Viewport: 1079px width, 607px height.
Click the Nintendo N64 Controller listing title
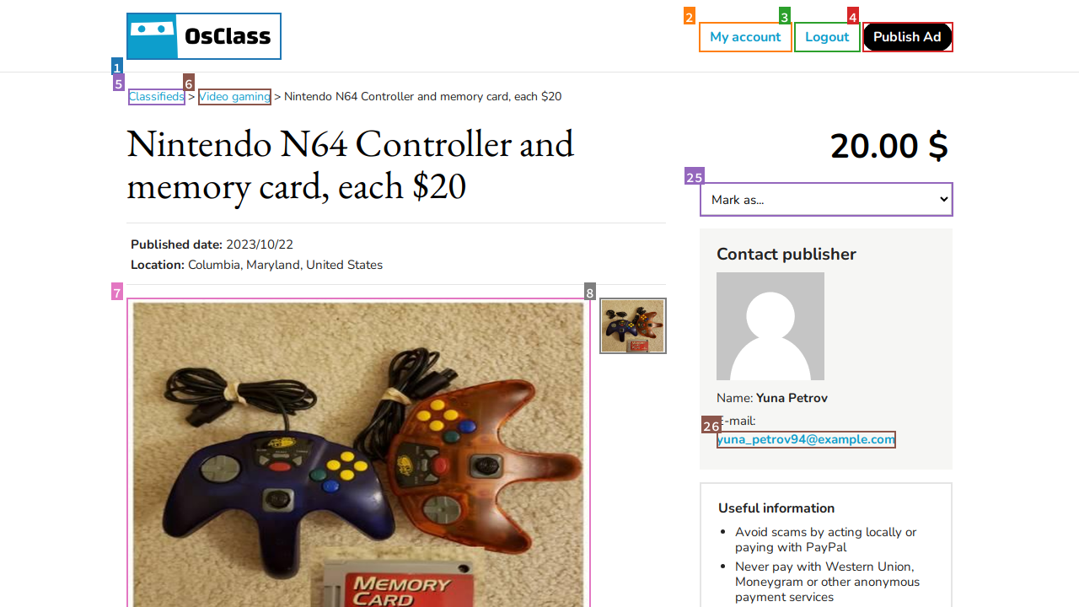(x=350, y=165)
